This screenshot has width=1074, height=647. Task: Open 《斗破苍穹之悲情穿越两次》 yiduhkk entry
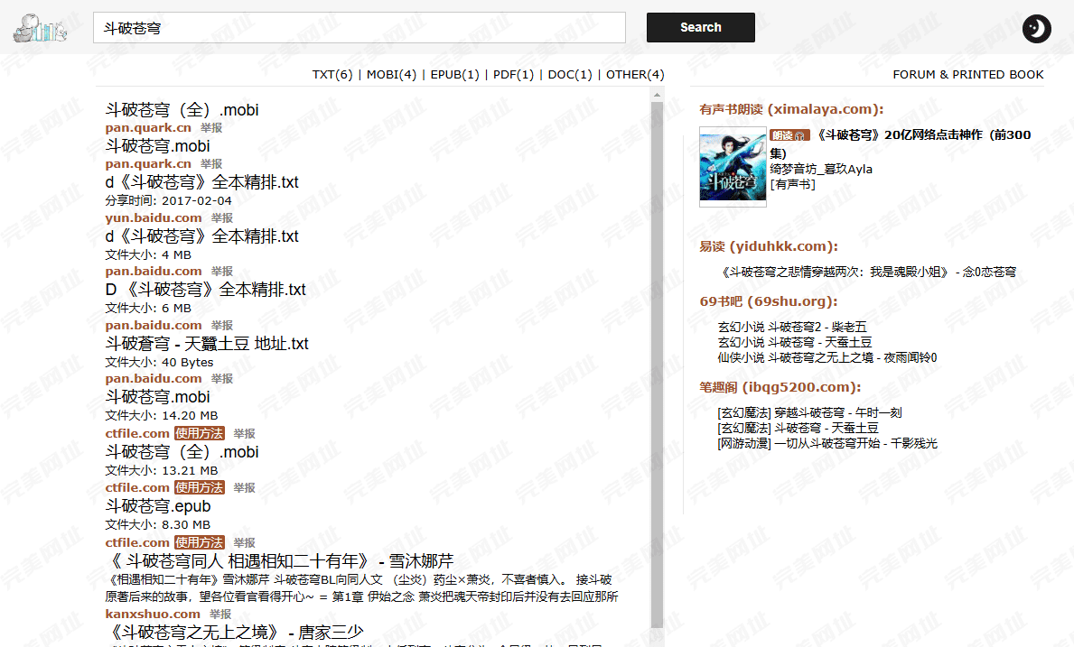tap(867, 273)
